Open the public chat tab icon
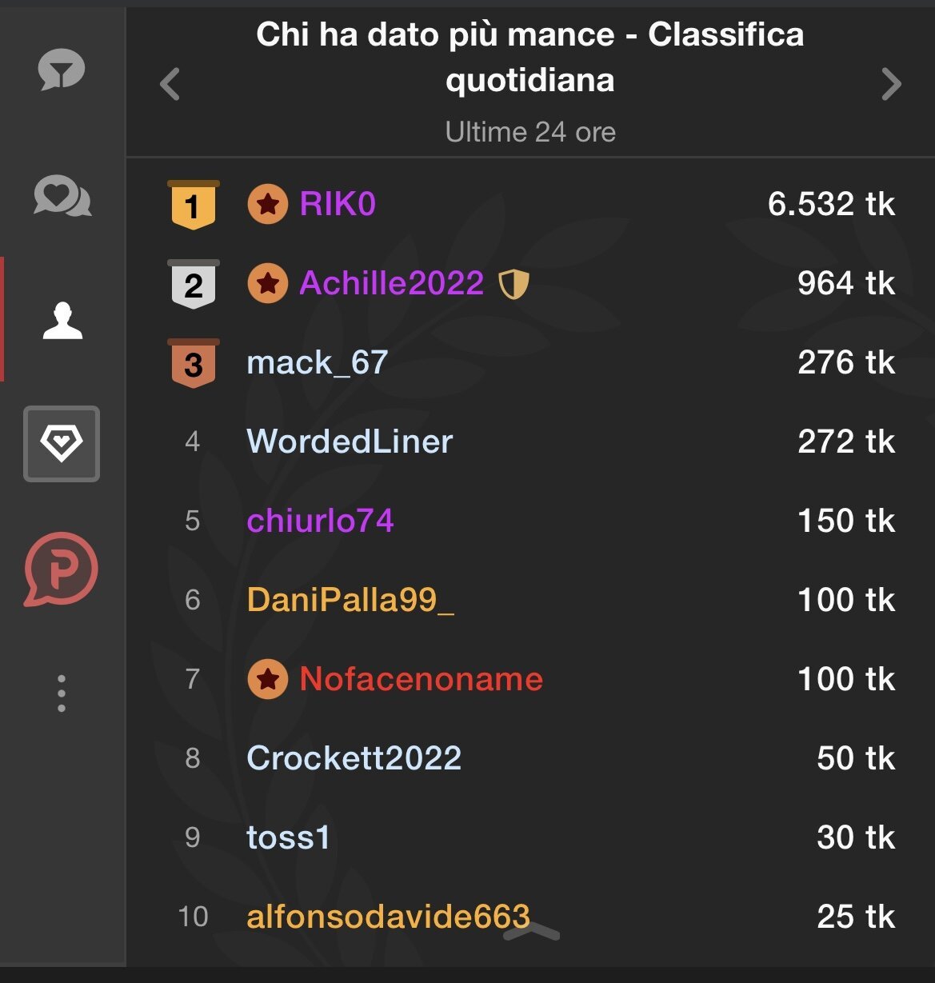935x983 pixels. (x=62, y=70)
